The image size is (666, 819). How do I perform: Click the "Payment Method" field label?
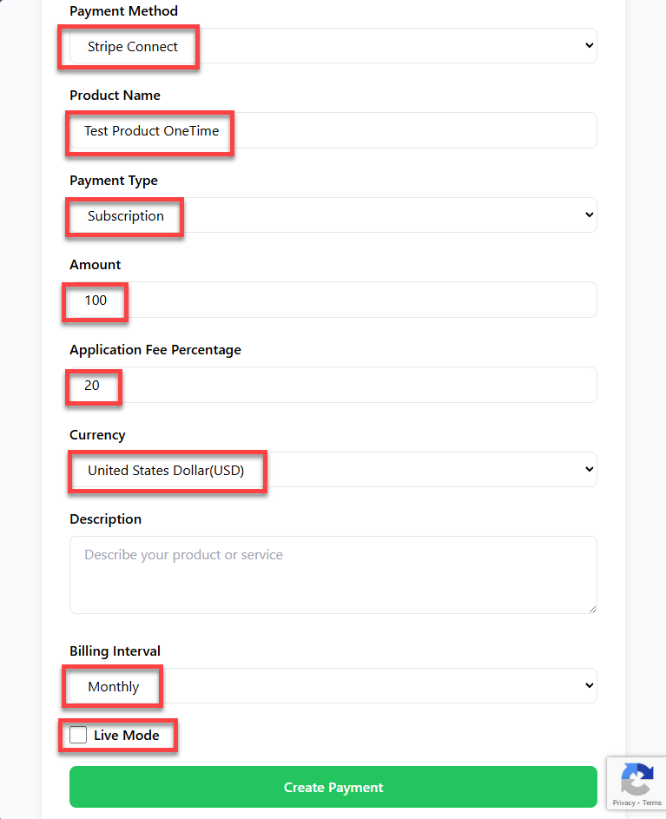[123, 11]
